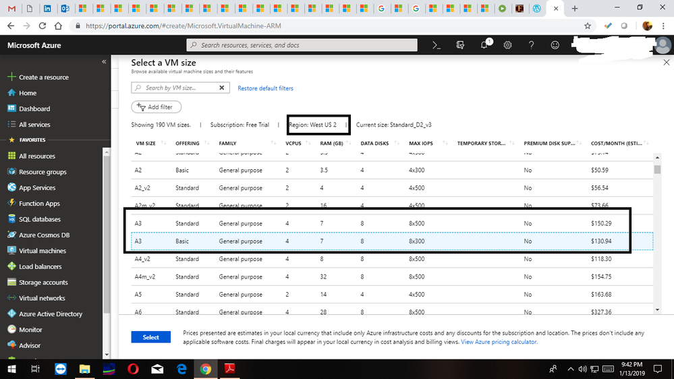Sort by RAM (GB) column
The height and width of the screenshot is (379, 674).
331,143
